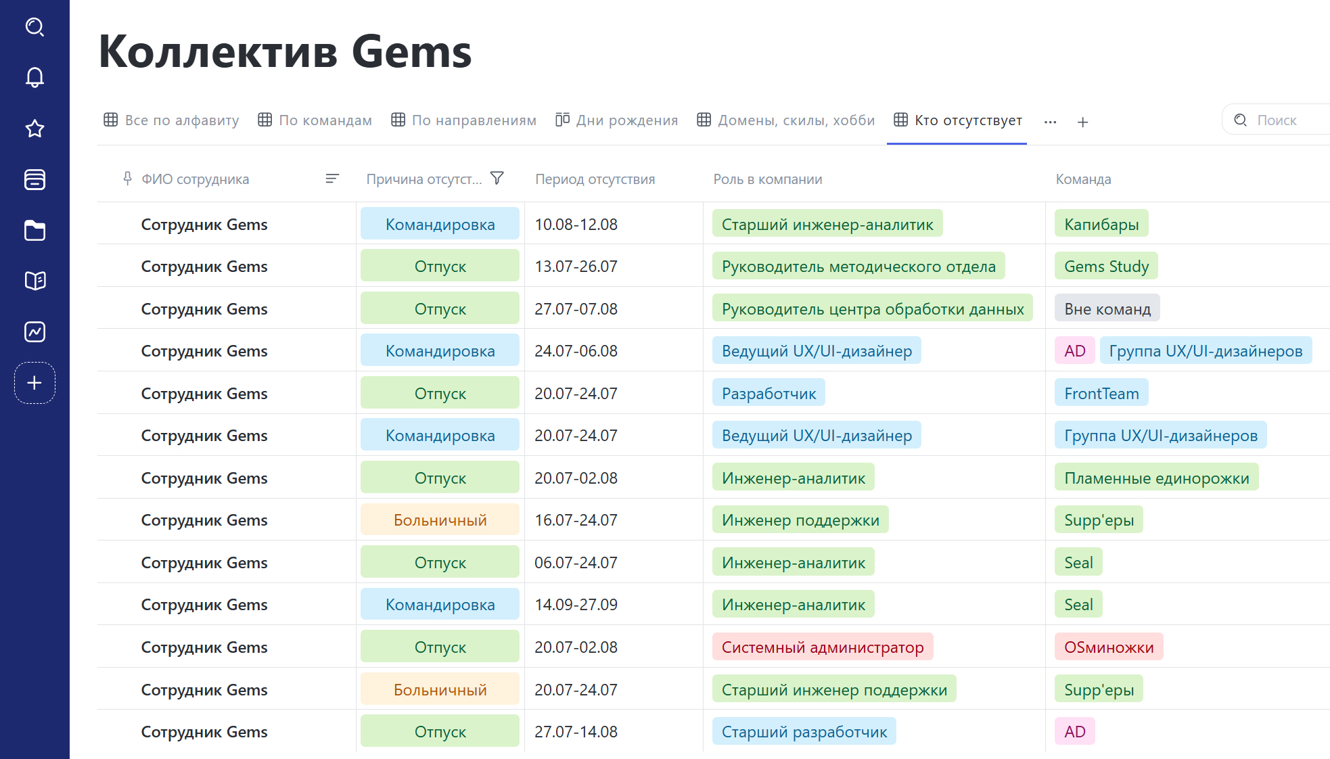Image resolution: width=1330 pixels, height=759 pixels.
Task: Expand the three dots more views menu
Action: 1050,122
